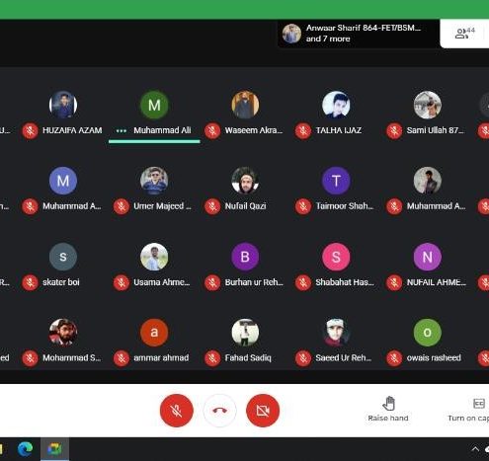Click Nufail Qazi's profile photo
Viewport: 489px width, 461px height.
tap(245, 181)
